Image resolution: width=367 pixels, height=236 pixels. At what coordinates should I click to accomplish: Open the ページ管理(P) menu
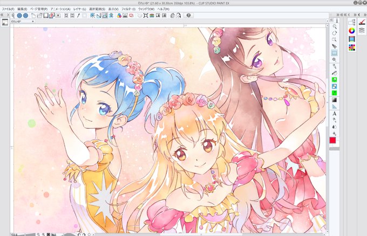(x=39, y=9)
